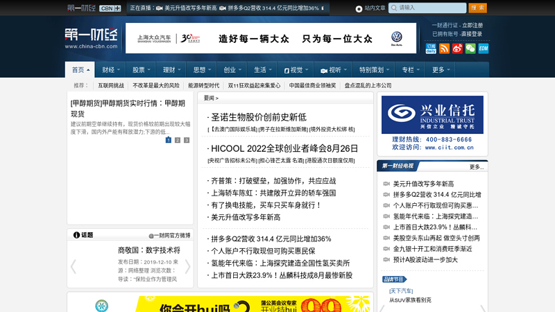The height and width of the screenshot is (312, 555).
Task: Click video icon beside 氢能年代来临 in TV list
Action: [x=386, y=216]
